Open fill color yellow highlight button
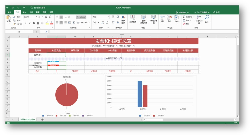This screenshot has width=250, height=135. 47,23
